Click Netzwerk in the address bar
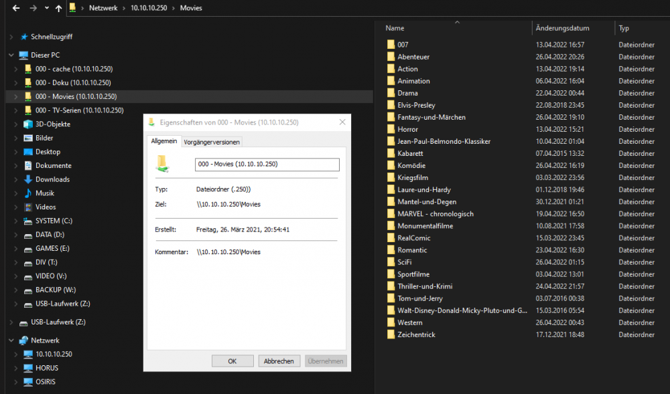Image resolution: width=670 pixels, height=394 pixels. point(103,8)
